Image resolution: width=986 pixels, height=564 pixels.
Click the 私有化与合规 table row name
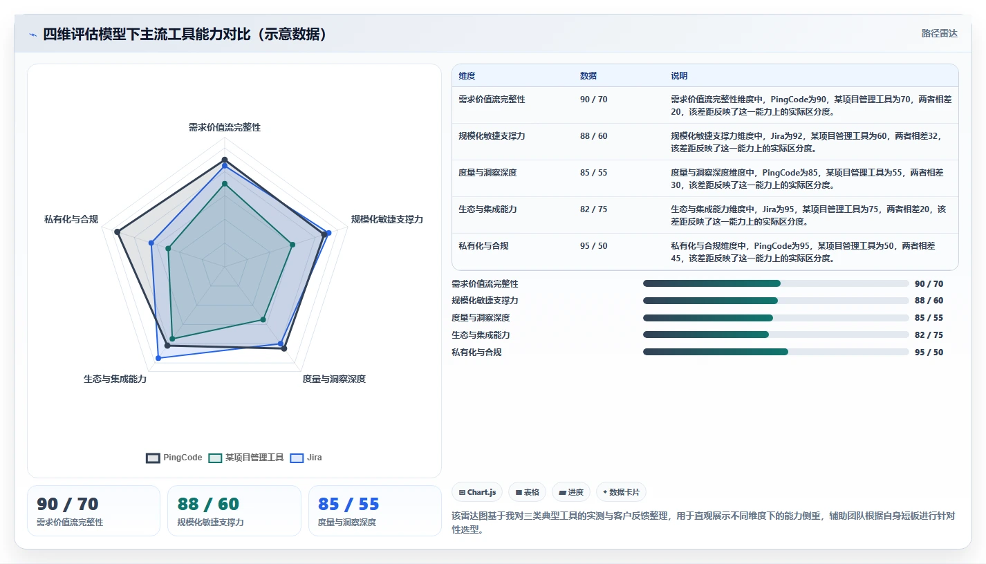[x=483, y=246]
